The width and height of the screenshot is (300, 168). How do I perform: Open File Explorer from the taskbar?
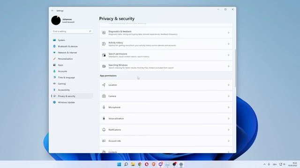click(133, 164)
